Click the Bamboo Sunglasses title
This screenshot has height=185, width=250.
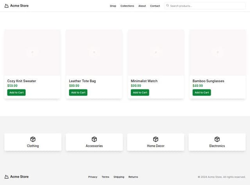pyautogui.click(x=208, y=81)
